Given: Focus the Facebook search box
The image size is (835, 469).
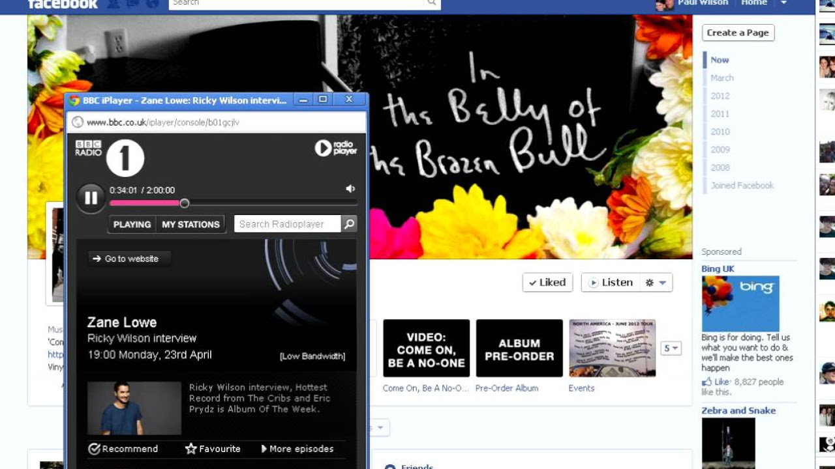Looking at the screenshot, I should 297,3.
